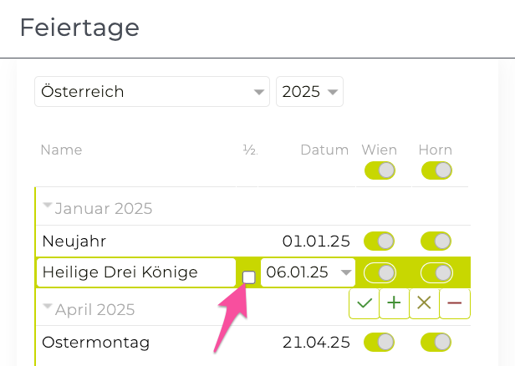Toggle Wien switch for Neujahr
515x366 pixels.
[379, 241]
